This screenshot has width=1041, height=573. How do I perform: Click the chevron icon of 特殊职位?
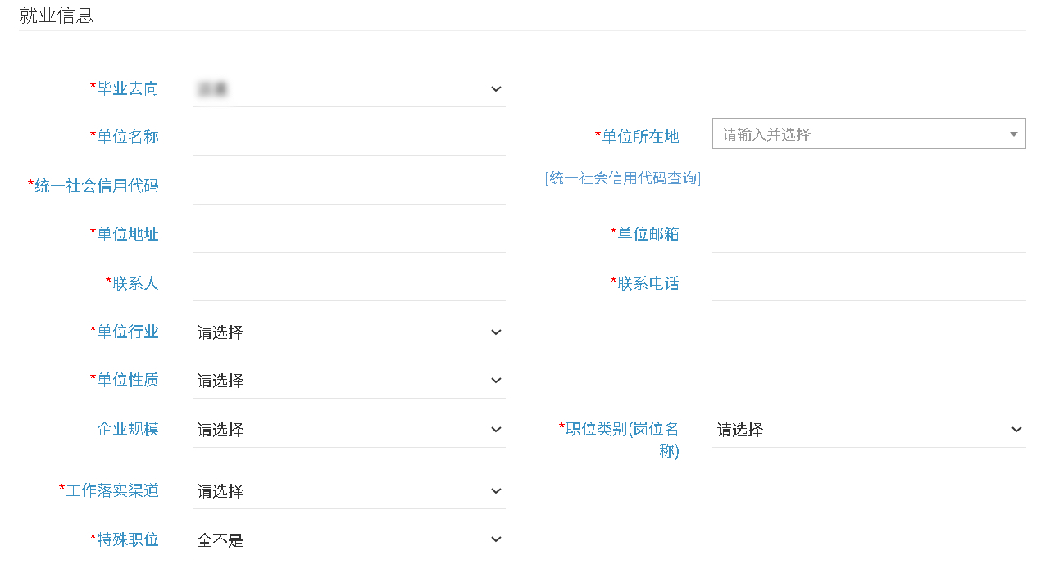495,539
